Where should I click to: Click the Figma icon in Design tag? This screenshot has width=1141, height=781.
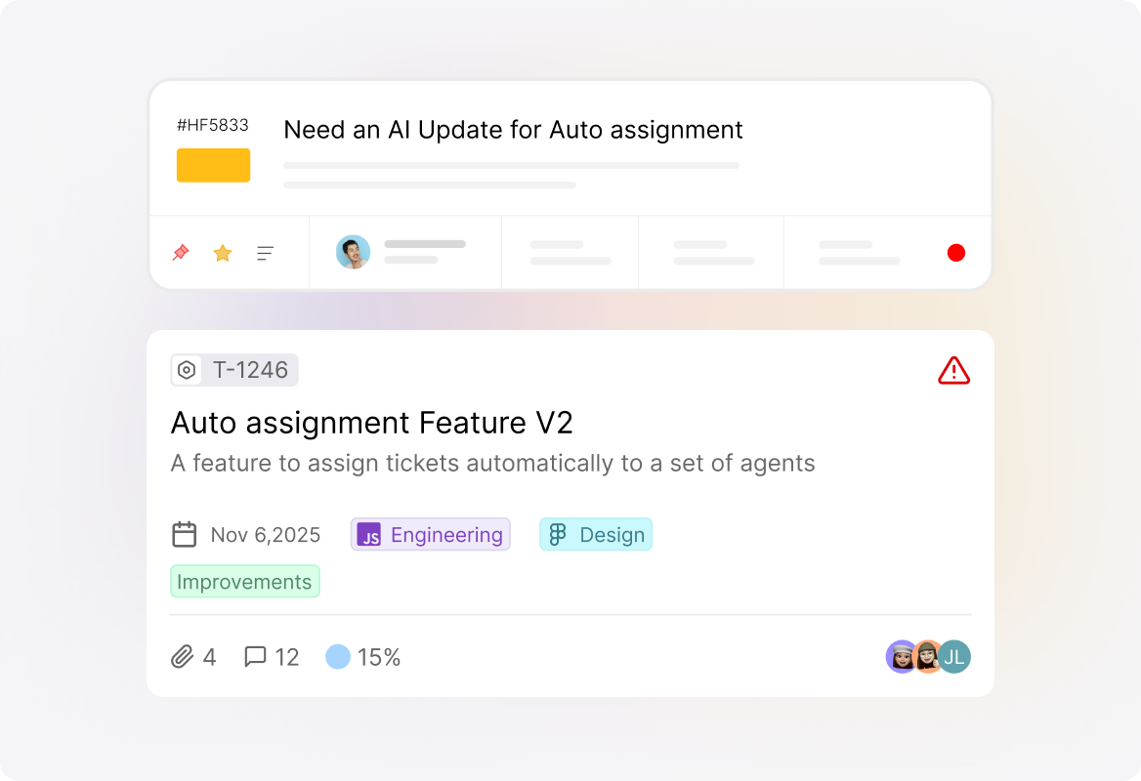click(x=558, y=534)
